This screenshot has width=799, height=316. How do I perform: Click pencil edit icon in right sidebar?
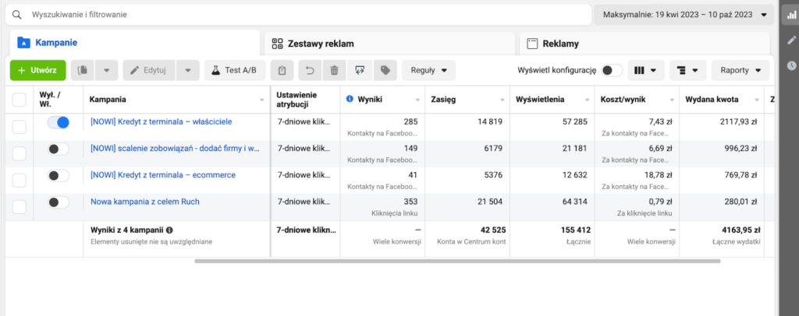pos(790,40)
